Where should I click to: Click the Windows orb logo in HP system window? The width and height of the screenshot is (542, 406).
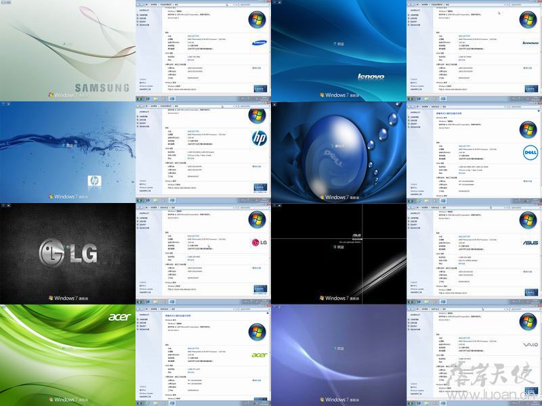tap(257, 116)
